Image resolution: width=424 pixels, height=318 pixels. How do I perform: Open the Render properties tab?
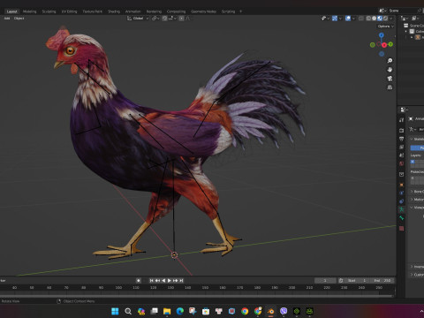pyautogui.click(x=401, y=130)
